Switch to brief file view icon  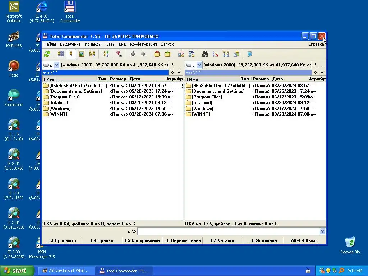(x=60, y=54)
